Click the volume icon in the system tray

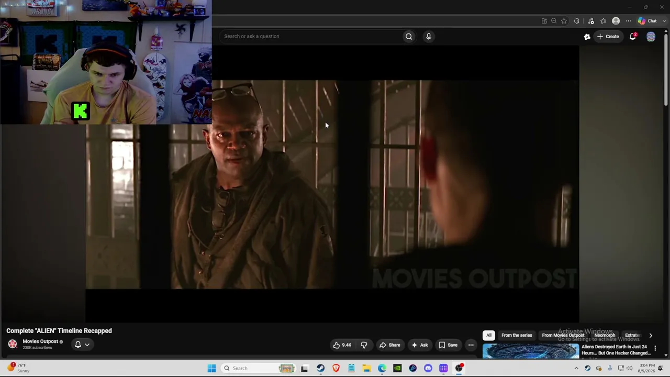pos(631,368)
